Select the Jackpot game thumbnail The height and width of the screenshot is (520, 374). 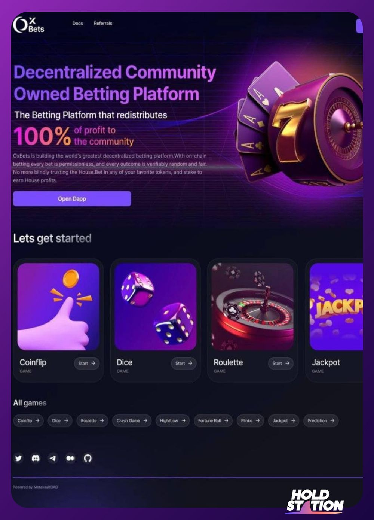pos(336,307)
